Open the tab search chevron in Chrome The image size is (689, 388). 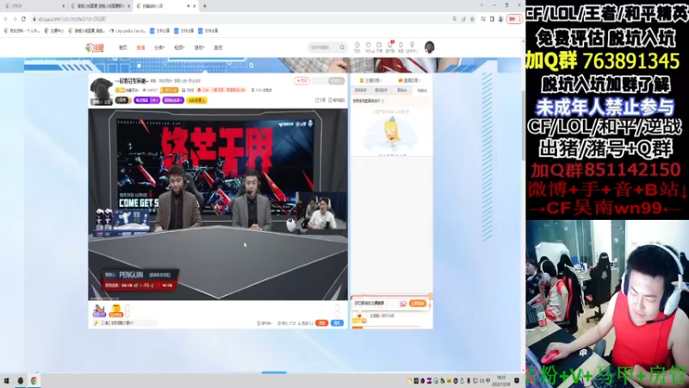point(481,5)
